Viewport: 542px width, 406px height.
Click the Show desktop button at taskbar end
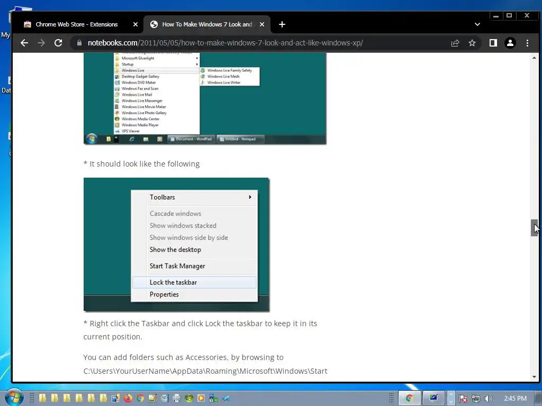coord(538,398)
